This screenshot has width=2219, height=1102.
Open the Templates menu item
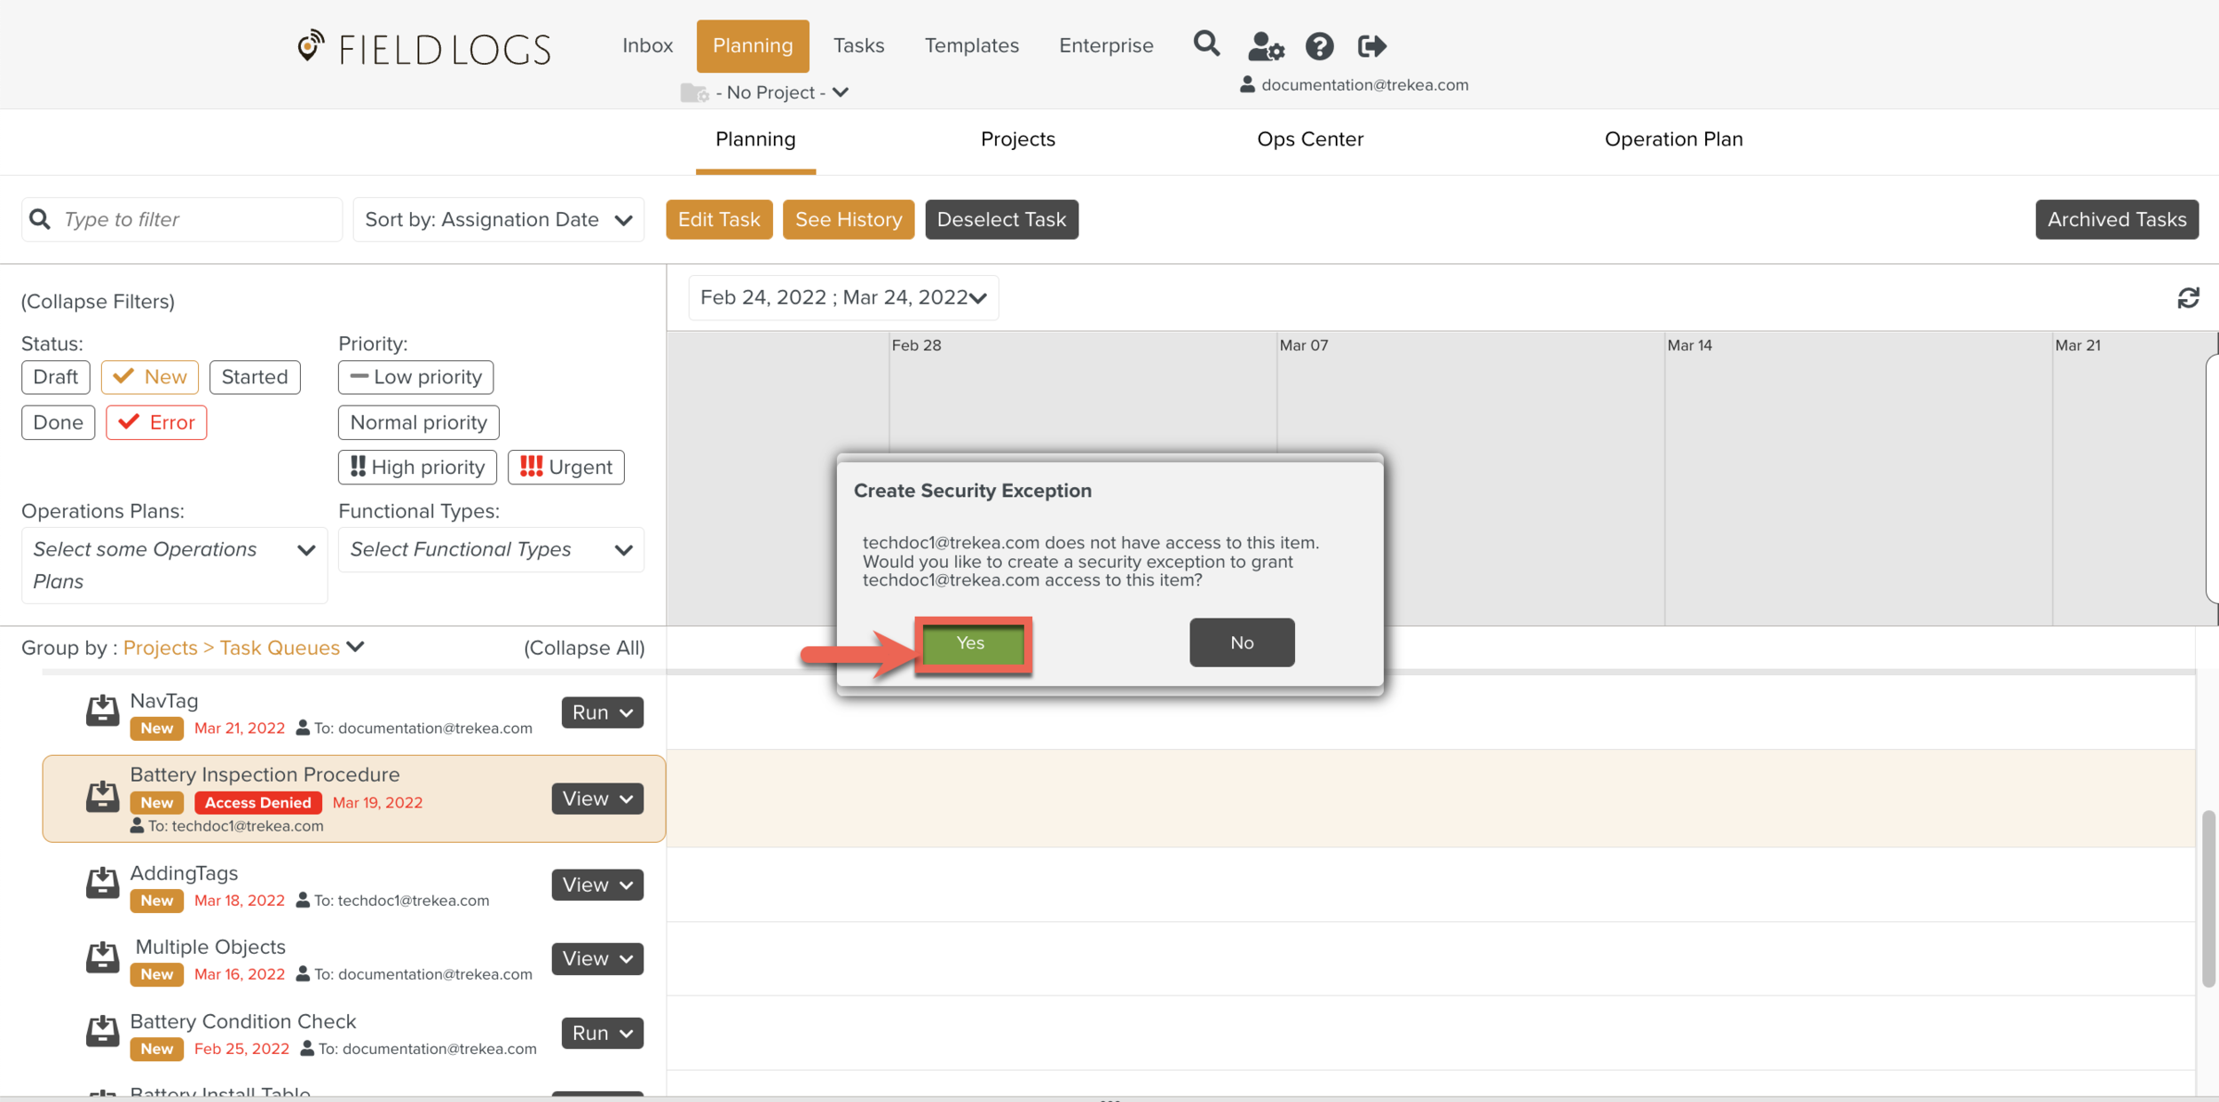[971, 46]
